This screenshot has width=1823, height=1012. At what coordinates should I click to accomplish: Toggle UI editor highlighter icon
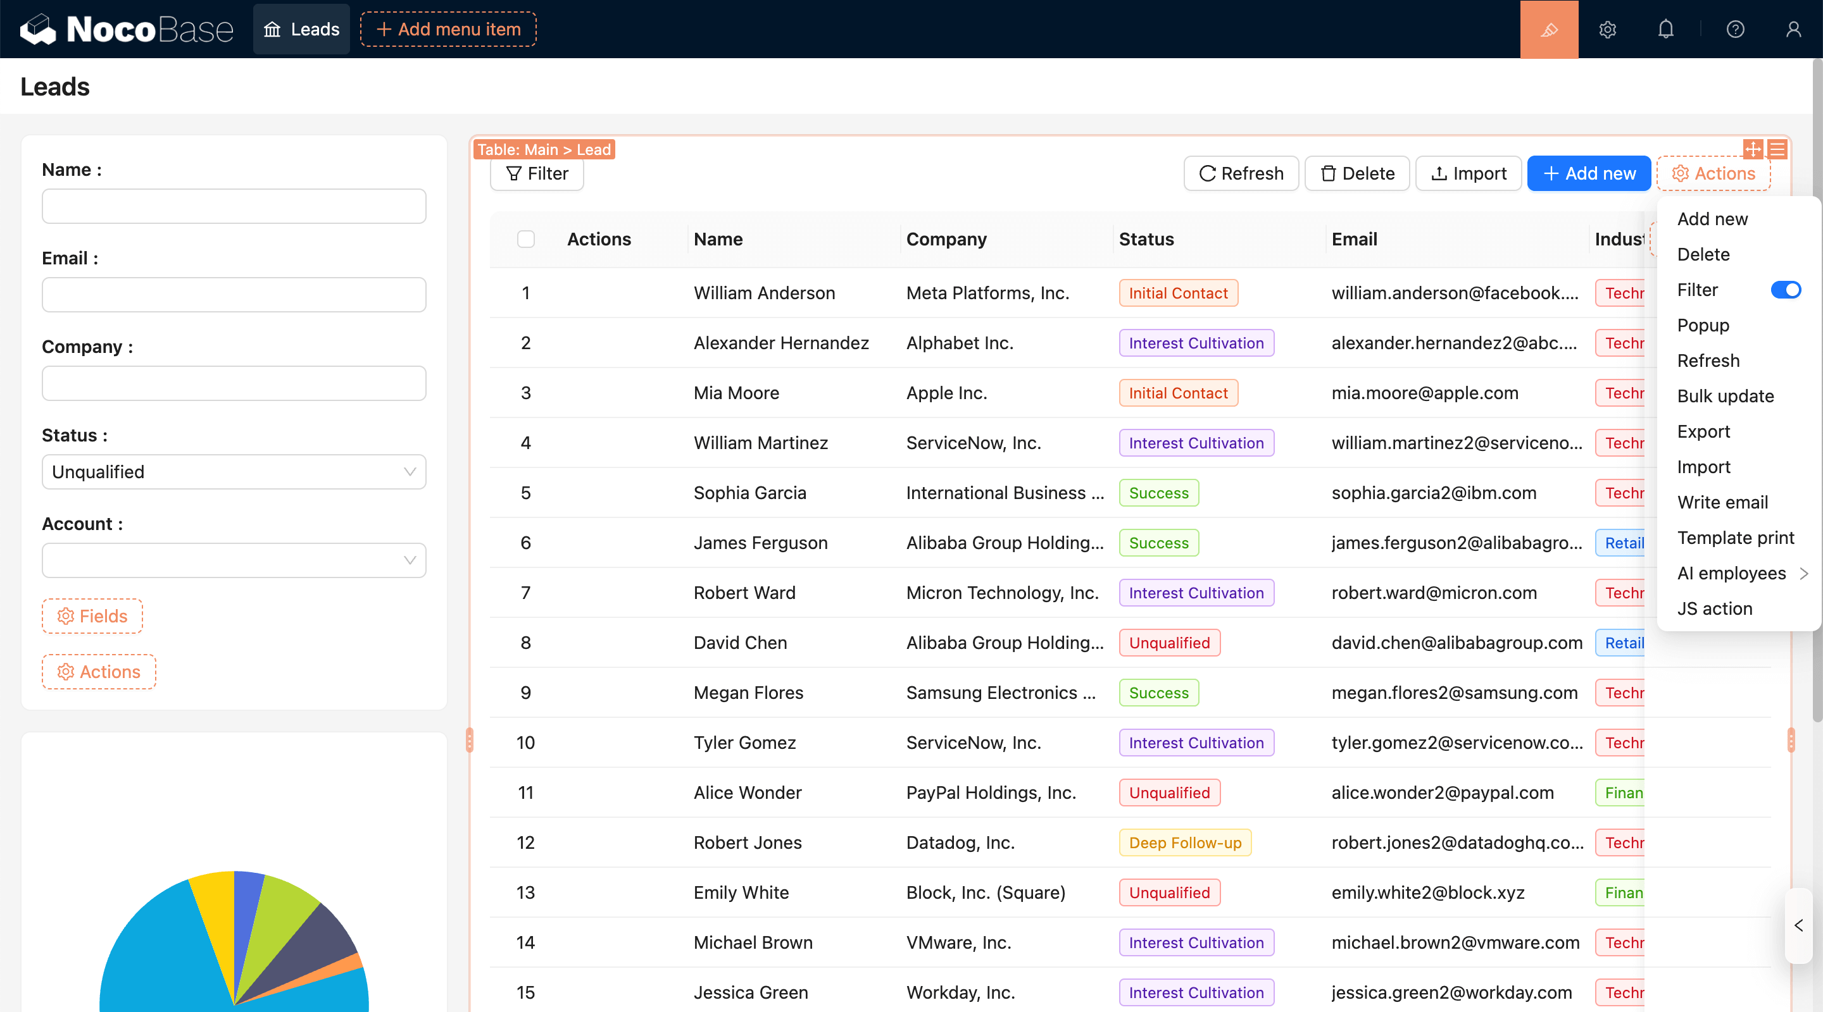click(x=1548, y=29)
